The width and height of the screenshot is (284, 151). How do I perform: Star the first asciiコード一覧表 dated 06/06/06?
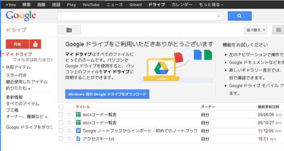pyautogui.click(x=69, y=114)
